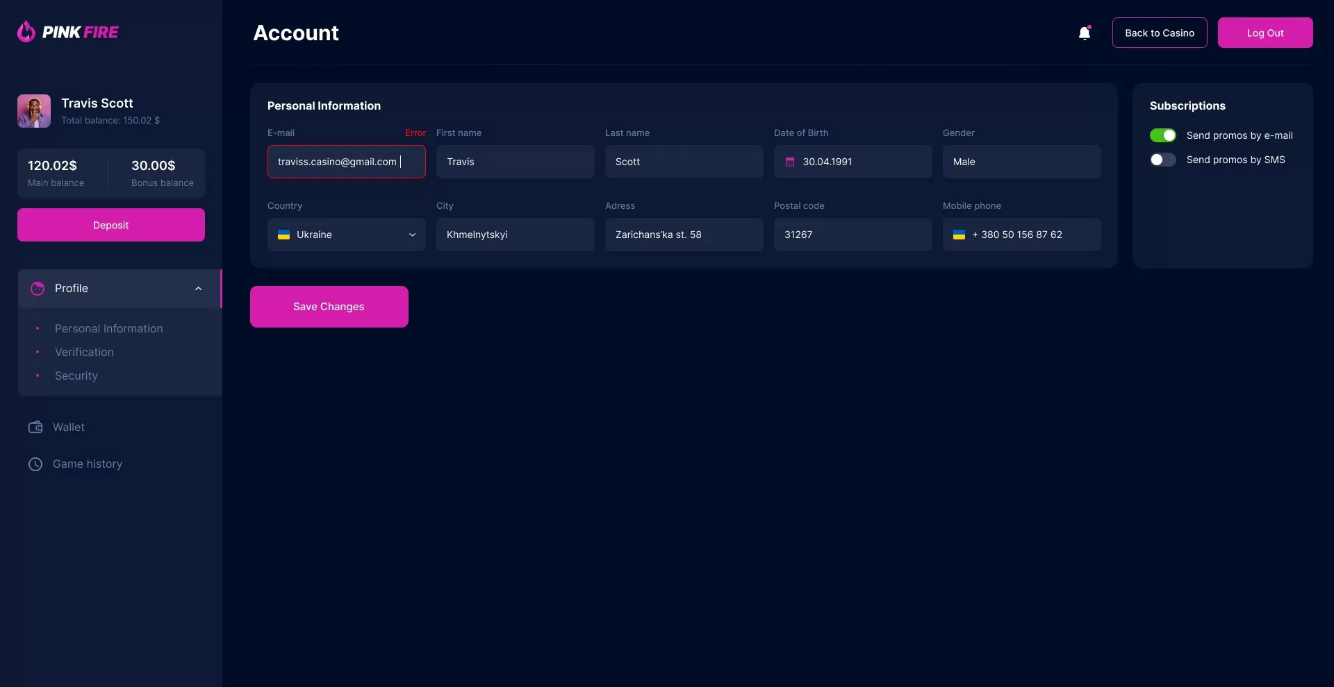Click the Deposit button
Image resolution: width=1334 pixels, height=687 pixels.
point(111,225)
